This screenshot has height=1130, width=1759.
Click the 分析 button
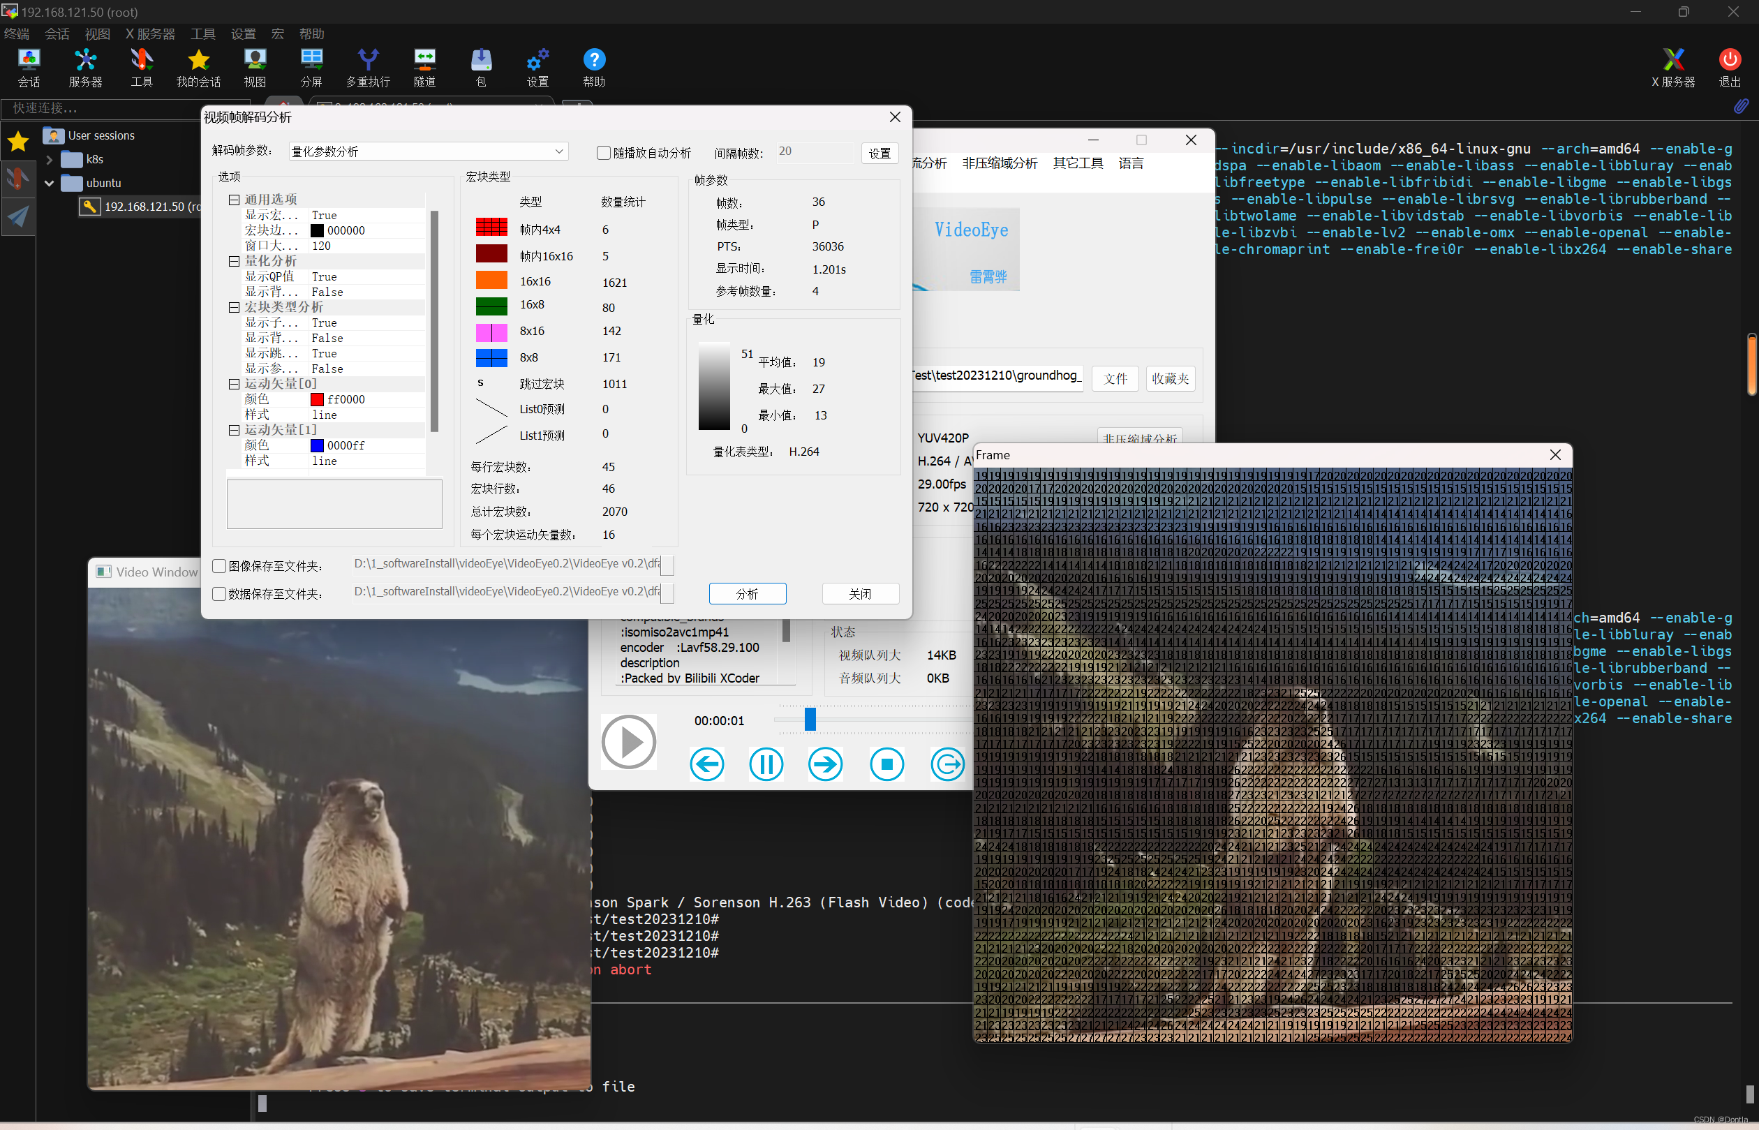click(746, 594)
